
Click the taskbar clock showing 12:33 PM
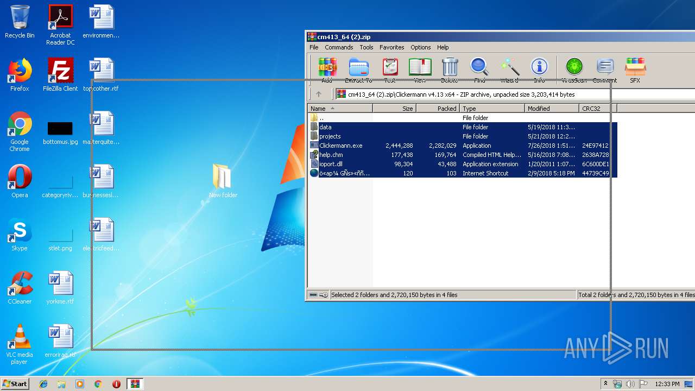click(667, 384)
